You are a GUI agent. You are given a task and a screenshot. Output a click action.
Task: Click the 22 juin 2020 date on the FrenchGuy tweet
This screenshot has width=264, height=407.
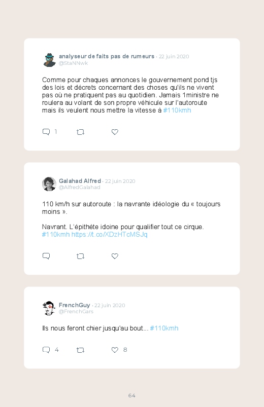[110, 305]
